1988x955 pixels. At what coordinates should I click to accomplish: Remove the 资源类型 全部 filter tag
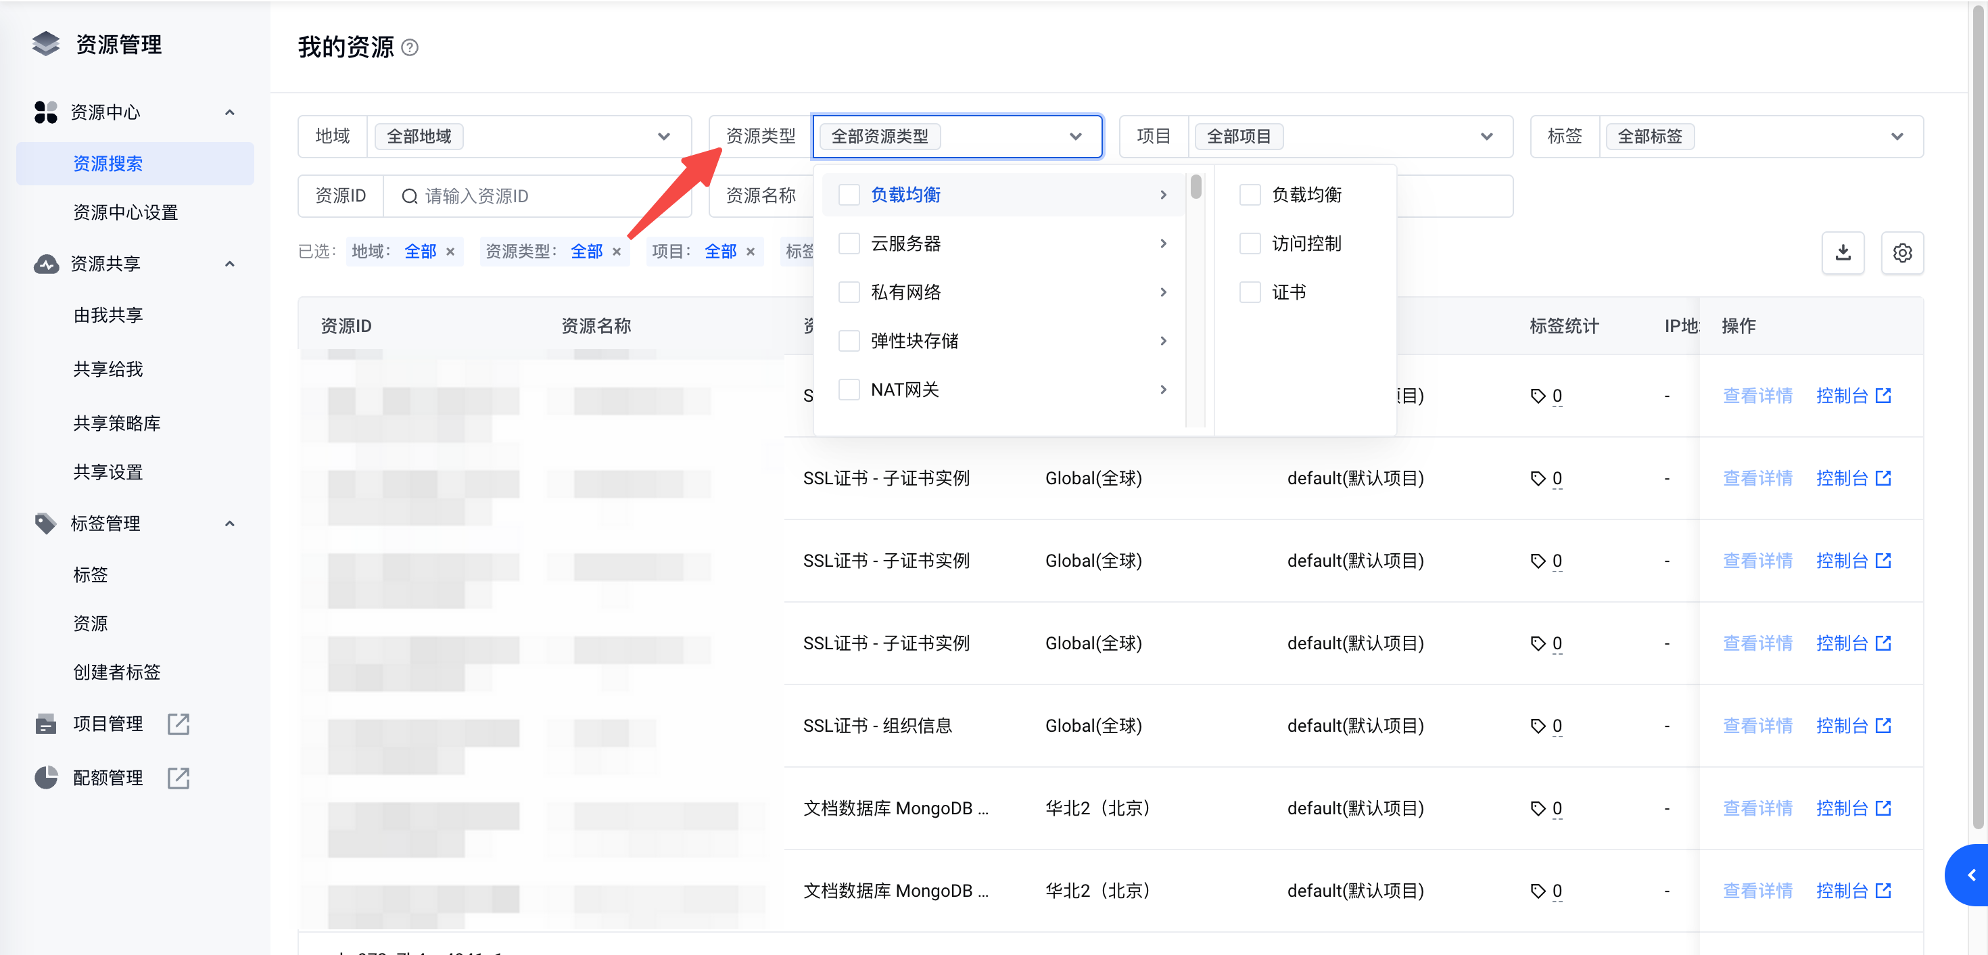tap(617, 252)
